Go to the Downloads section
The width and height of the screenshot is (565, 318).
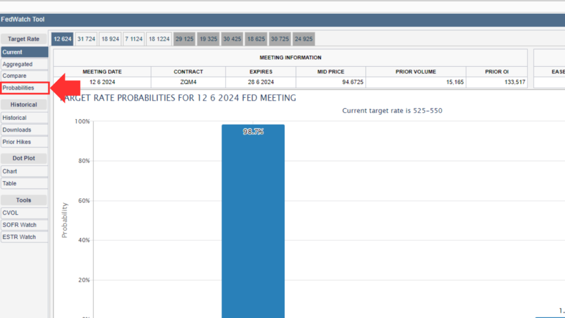(x=24, y=130)
